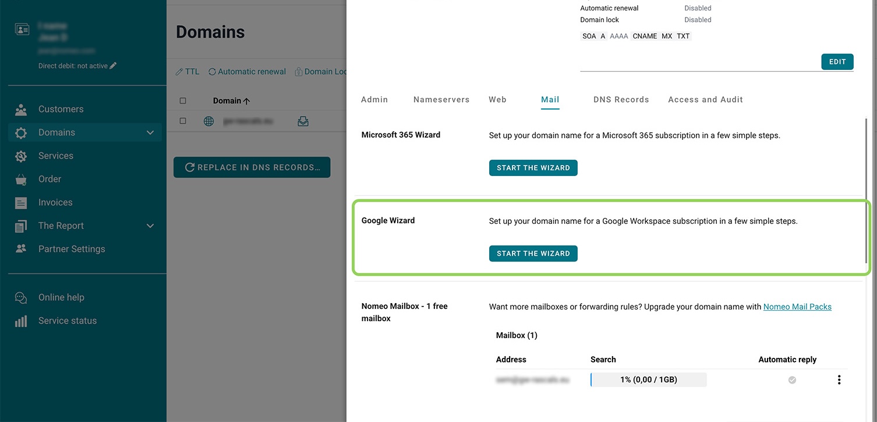Screen dimensions: 877x422
Task: Open the Nomeo Mail Packs link
Action: [x=797, y=307]
